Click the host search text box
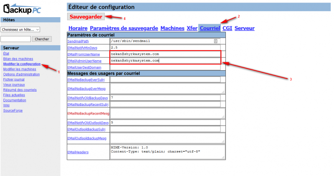Screen dimensions: 334x176 (x=16, y=39)
